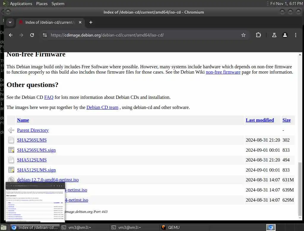Viewport: 304px width, 231px height.
Task: Close the Index of /debian-cd tab
Action: coord(80,22)
